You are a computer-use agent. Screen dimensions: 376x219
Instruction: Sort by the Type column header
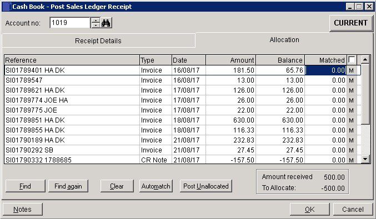pos(156,60)
